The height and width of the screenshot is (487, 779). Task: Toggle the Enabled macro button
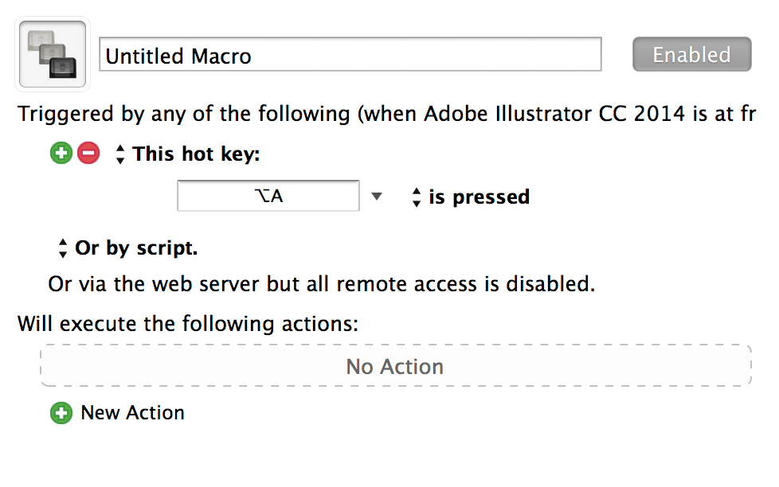691,54
